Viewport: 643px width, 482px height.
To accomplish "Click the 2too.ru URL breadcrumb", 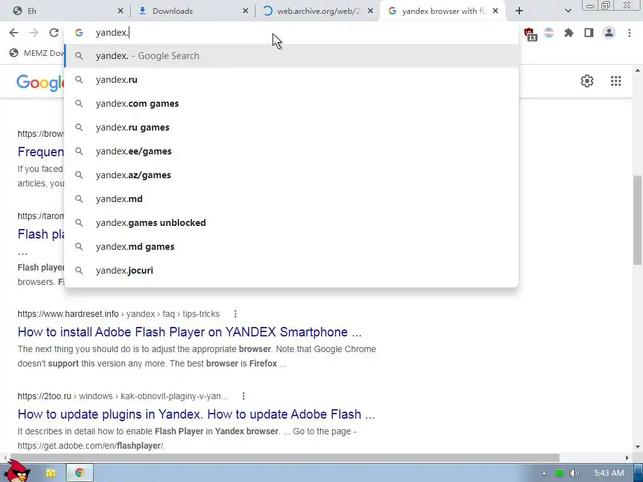I will pyautogui.click(x=122, y=396).
